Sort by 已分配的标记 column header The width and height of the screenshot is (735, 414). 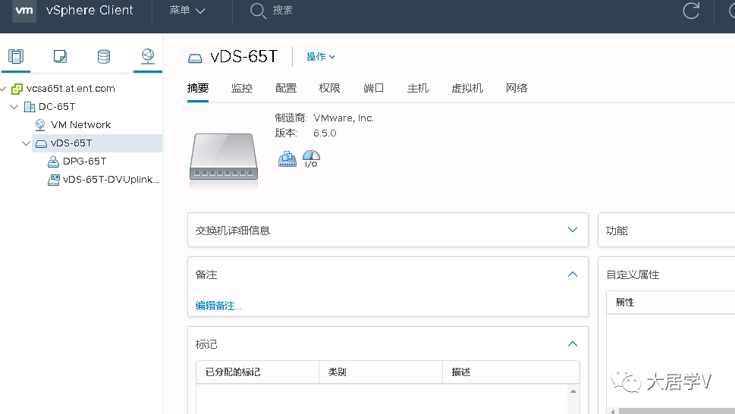tap(257, 372)
